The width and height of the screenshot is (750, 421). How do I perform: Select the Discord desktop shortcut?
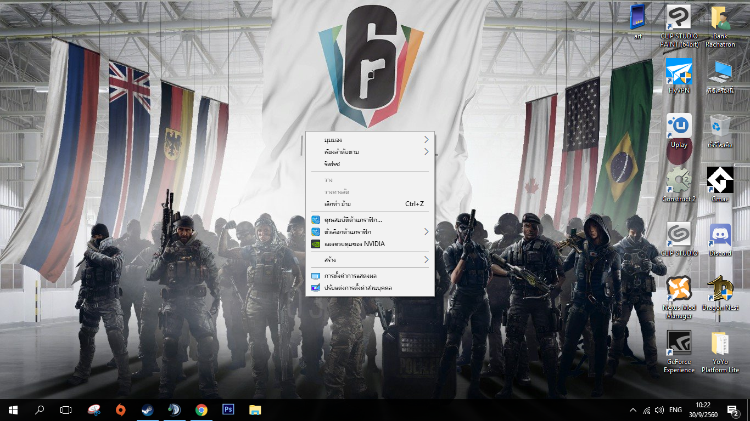pyautogui.click(x=720, y=239)
